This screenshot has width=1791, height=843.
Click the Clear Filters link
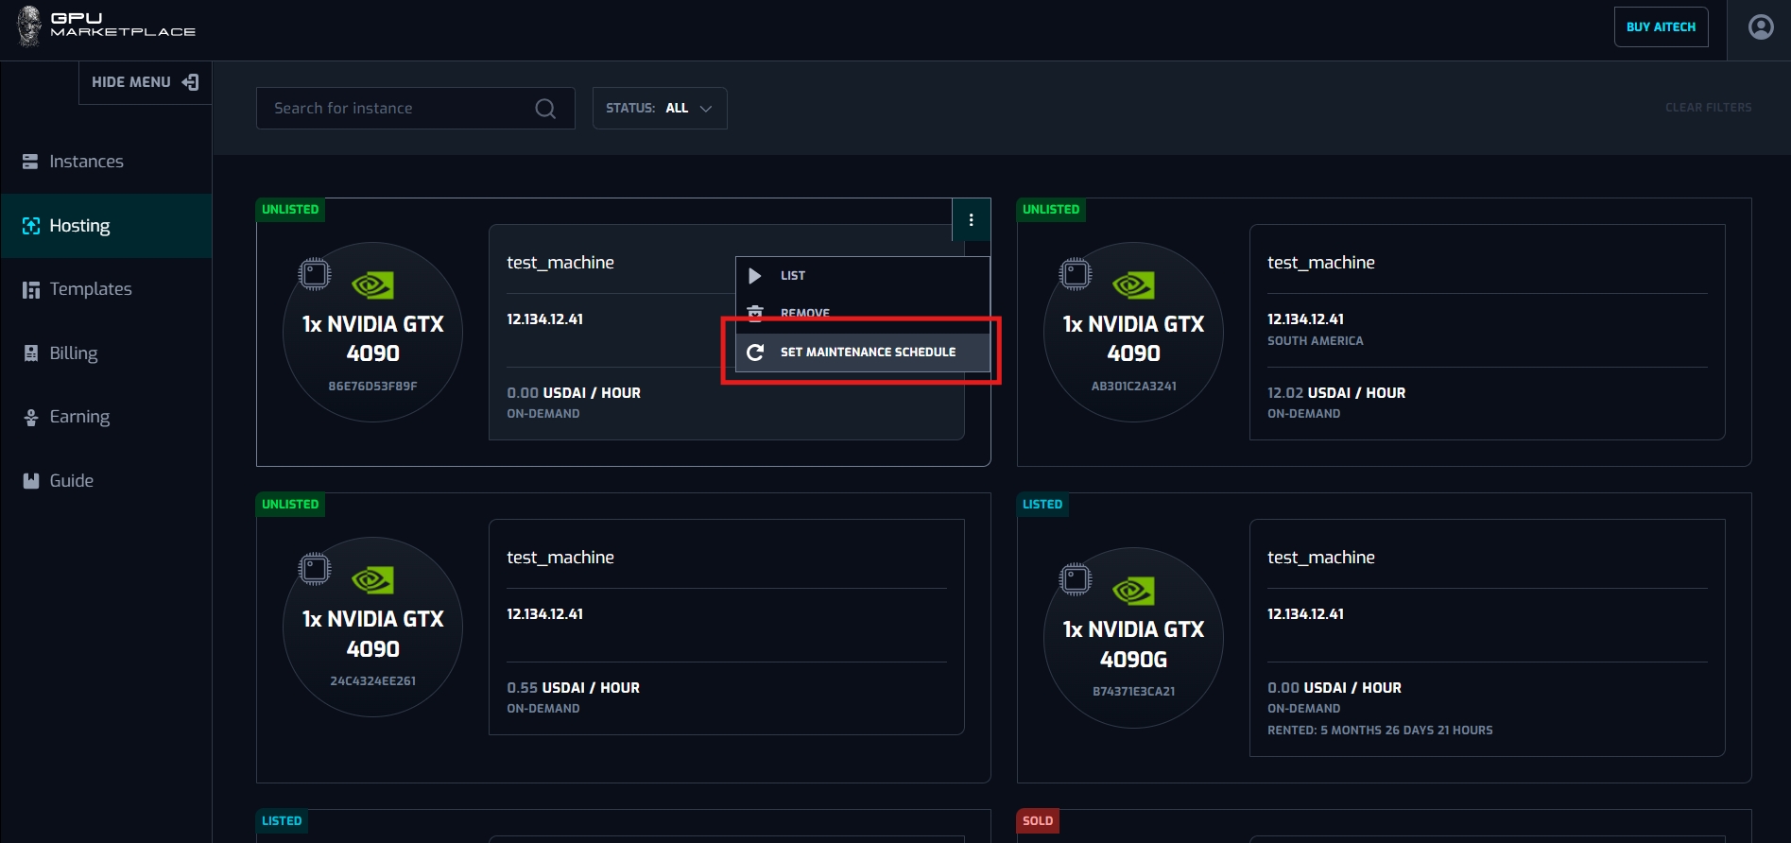coord(1708,108)
